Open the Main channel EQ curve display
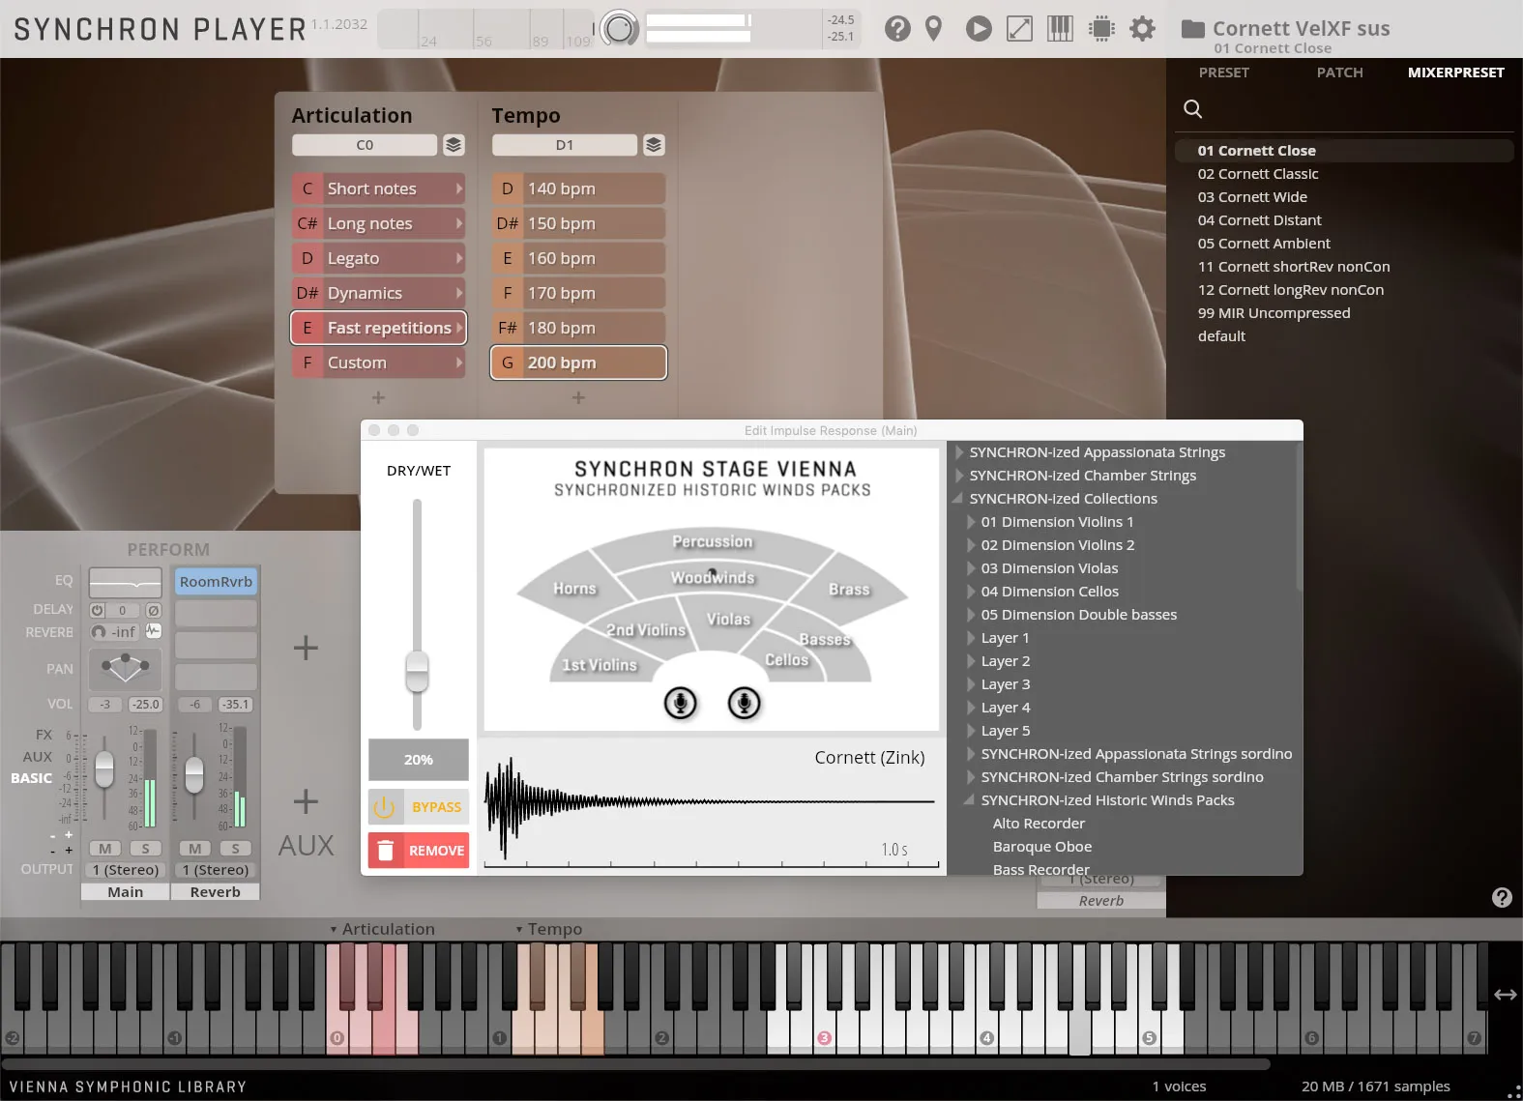This screenshot has width=1523, height=1101. 126,582
